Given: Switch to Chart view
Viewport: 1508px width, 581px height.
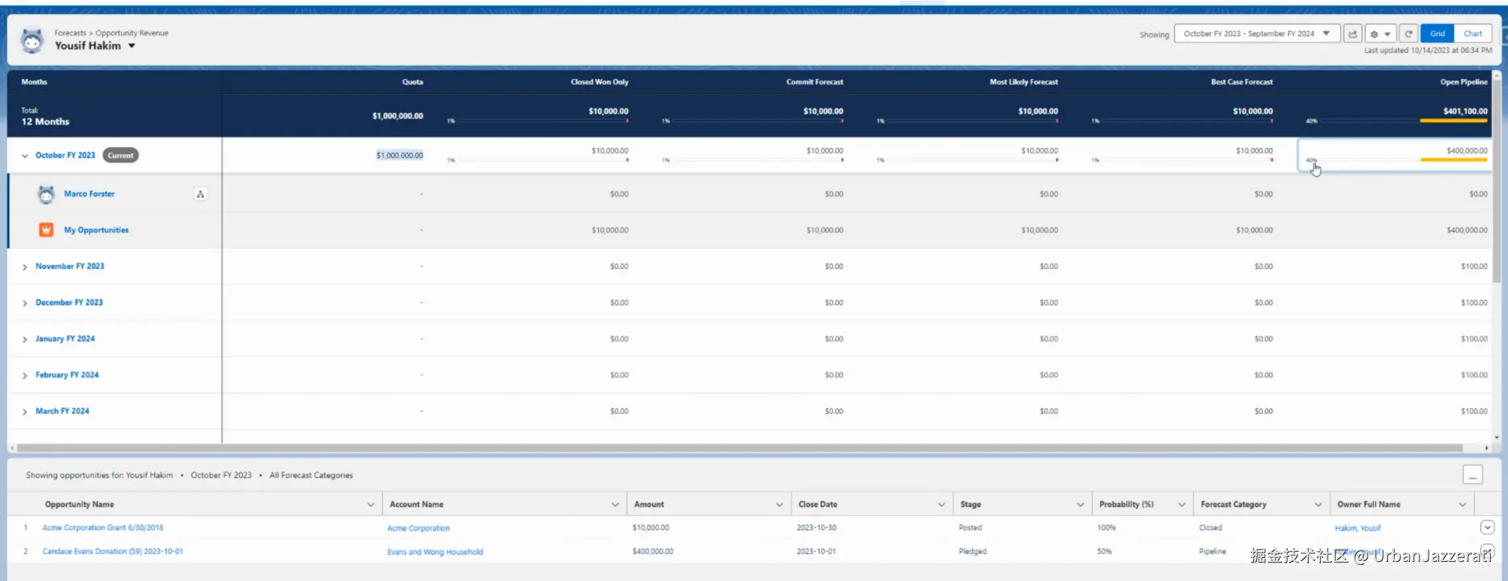Looking at the screenshot, I should coord(1472,34).
